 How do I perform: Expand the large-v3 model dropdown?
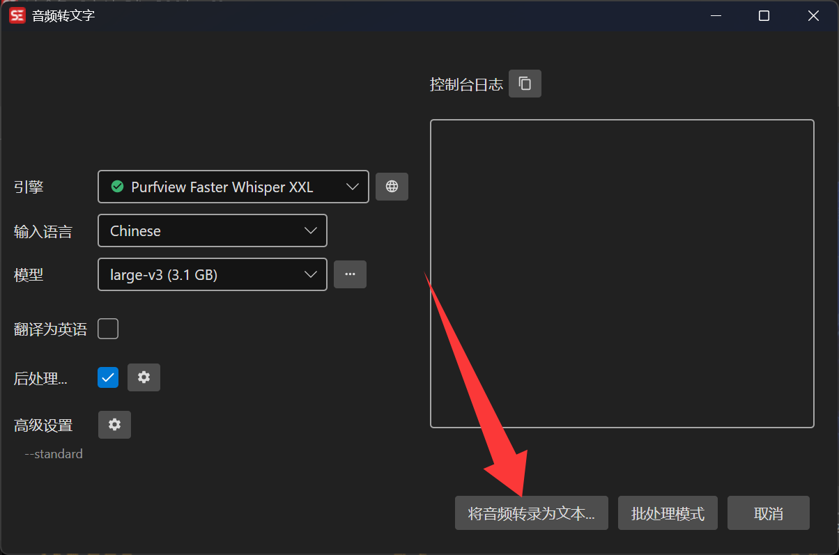pyautogui.click(x=213, y=274)
